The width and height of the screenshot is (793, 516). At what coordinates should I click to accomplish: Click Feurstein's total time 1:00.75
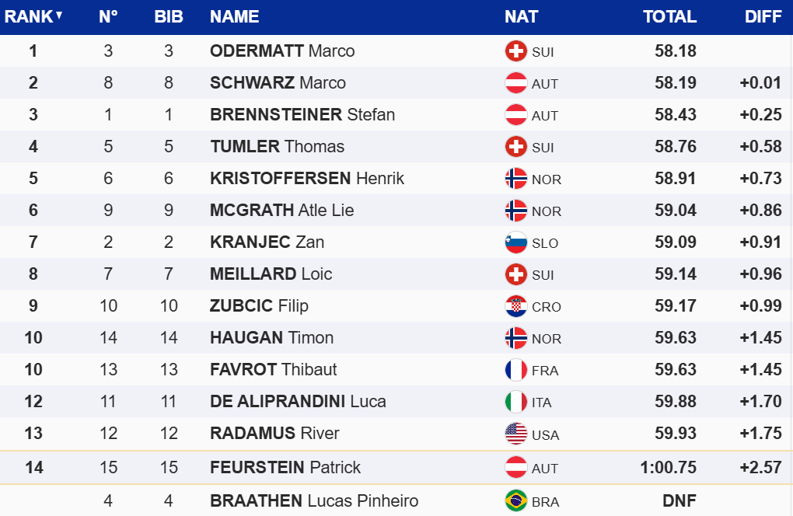667,468
